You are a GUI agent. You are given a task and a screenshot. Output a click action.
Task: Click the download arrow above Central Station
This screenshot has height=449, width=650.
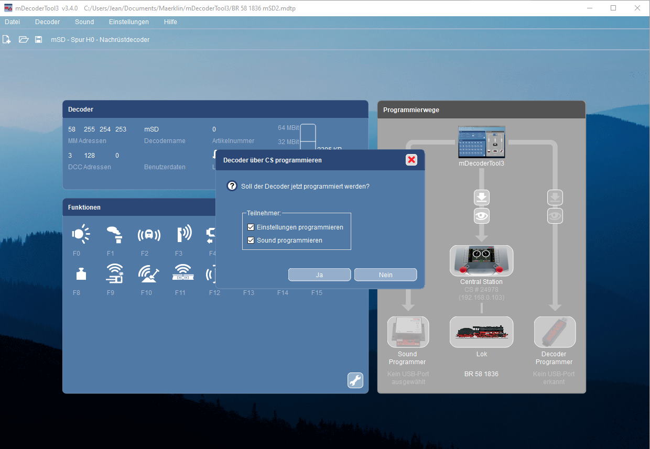tap(482, 198)
